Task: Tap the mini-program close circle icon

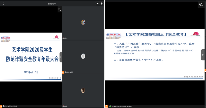Action: pyautogui.click(x=102, y=4)
